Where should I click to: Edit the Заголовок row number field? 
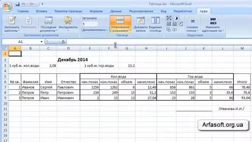pos(90,24)
